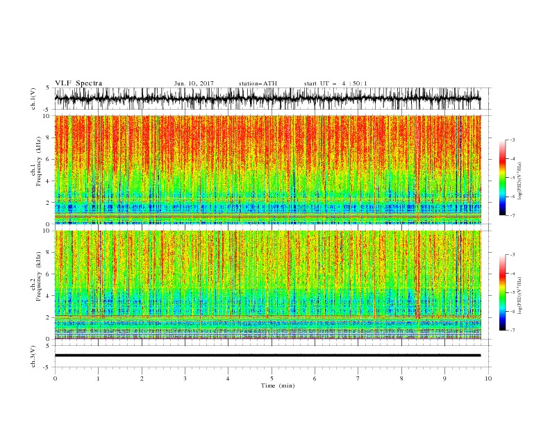Click the time axis tick label "2"
The image size is (550, 425).
142,378
